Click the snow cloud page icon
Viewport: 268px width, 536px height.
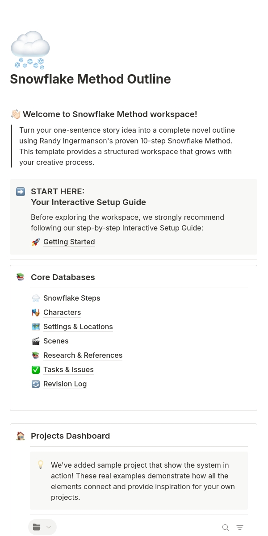click(x=30, y=50)
